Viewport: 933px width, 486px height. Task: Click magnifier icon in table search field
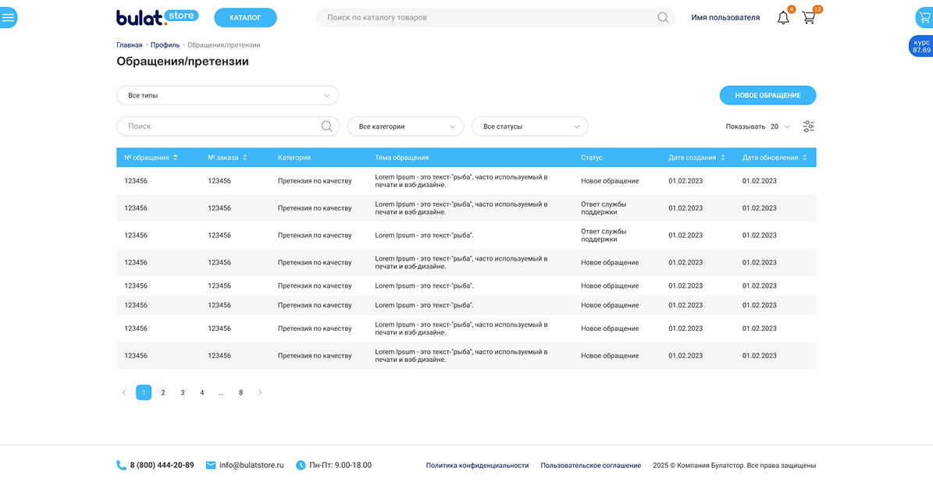pos(326,126)
